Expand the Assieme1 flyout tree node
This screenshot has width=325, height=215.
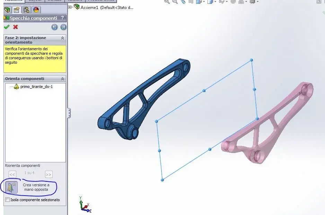click(70, 7)
